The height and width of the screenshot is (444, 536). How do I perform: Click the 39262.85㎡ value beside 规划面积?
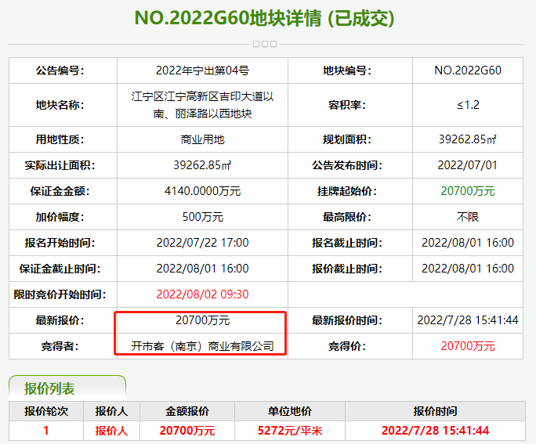click(468, 139)
